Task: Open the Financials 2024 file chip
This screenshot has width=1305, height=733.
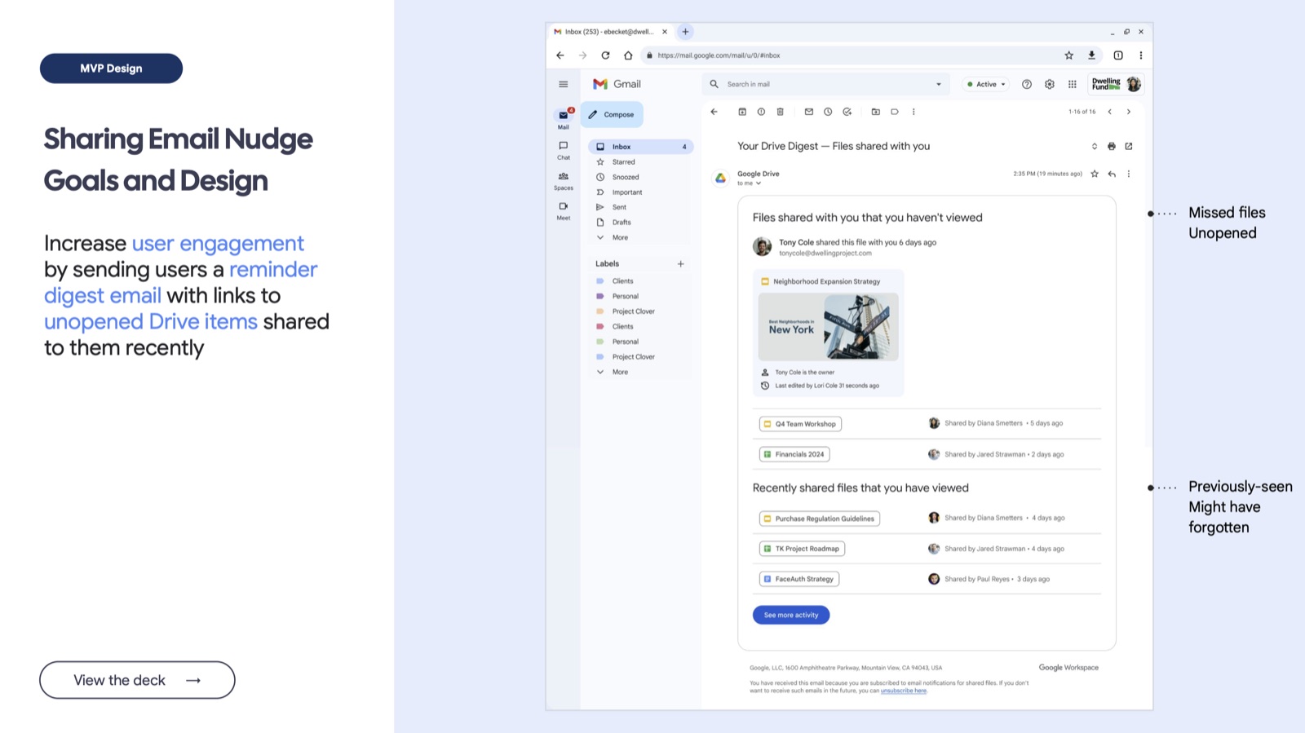Action: [x=794, y=454]
